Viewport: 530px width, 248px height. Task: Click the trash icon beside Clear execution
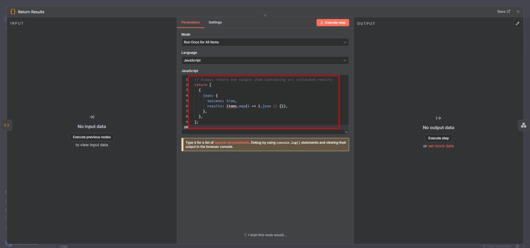coord(484,246)
